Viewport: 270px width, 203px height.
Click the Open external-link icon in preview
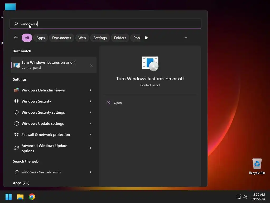point(108,103)
